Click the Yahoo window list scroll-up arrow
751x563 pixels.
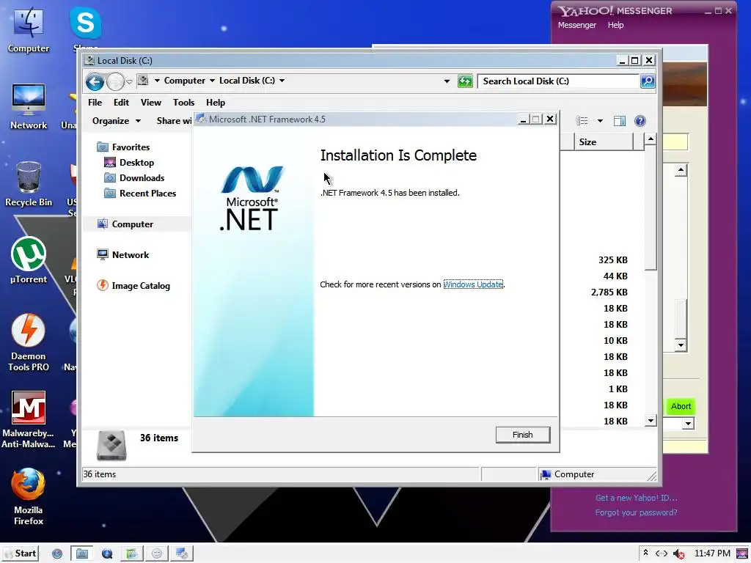pos(681,170)
